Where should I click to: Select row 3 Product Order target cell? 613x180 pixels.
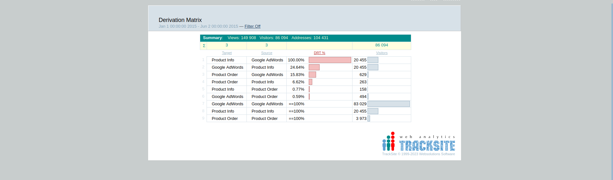(x=225, y=75)
